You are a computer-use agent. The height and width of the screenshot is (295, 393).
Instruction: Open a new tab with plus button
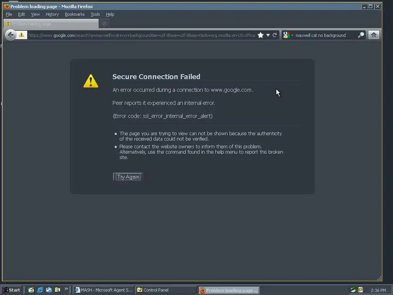[x=104, y=23]
